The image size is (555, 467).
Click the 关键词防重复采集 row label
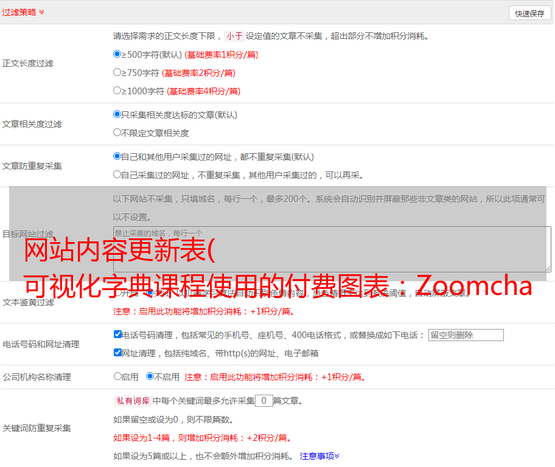(37, 428)
